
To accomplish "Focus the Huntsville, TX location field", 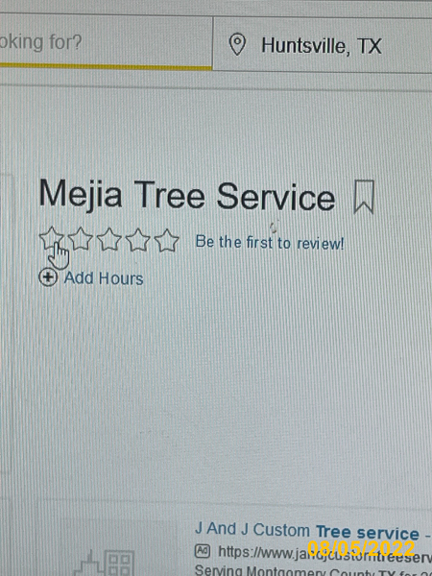I will click(x=323, y=44).
